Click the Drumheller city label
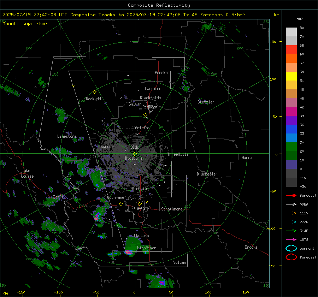318x297 pixels. tap(207, 174)
